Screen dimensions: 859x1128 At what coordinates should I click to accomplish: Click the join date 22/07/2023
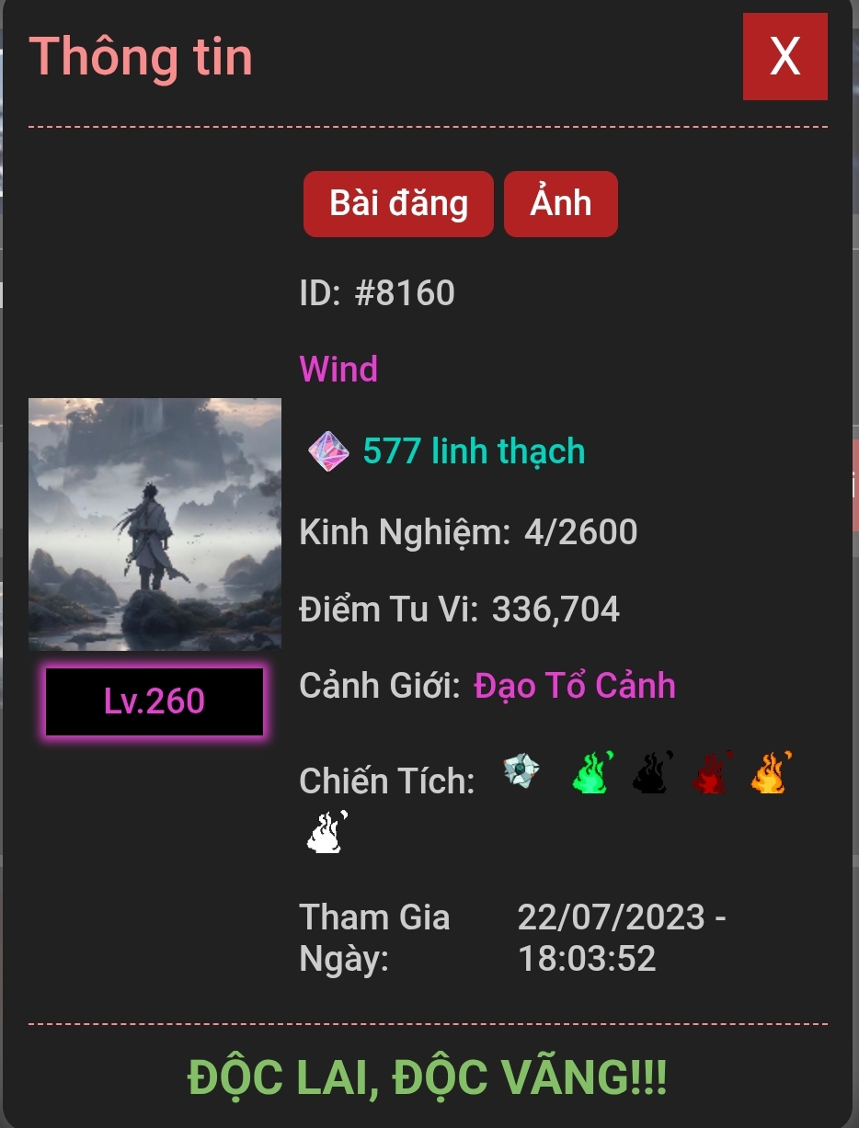pyautogui.click(x=612, y=917)
